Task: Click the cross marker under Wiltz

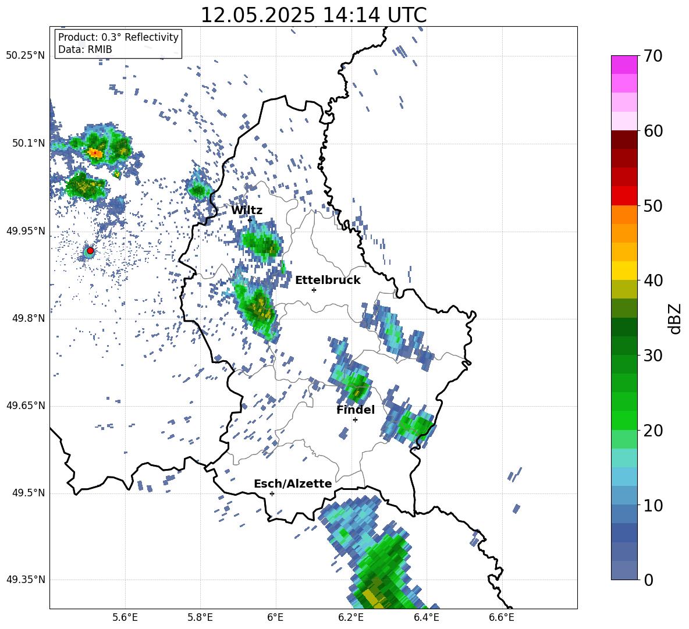Action: tap(250, 220)
